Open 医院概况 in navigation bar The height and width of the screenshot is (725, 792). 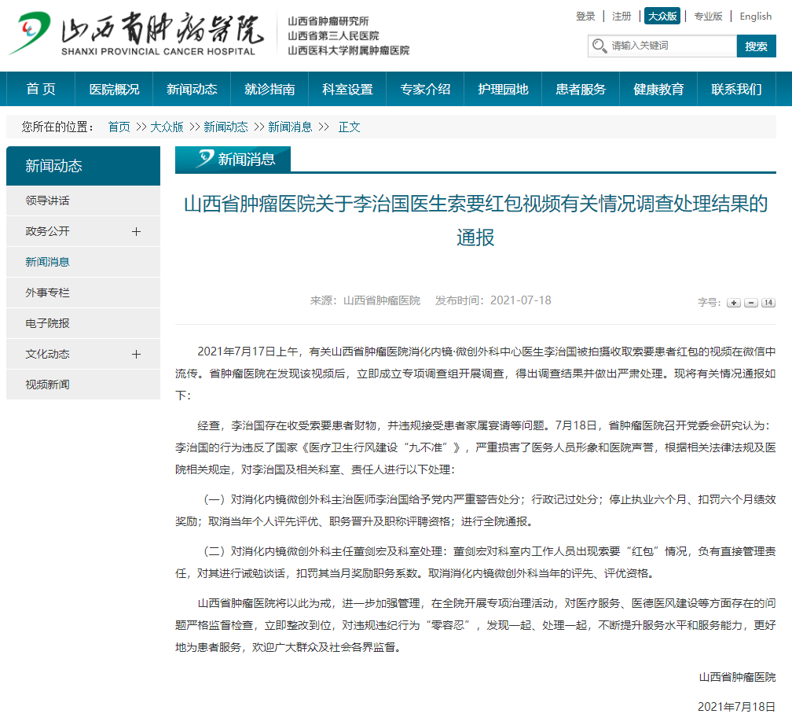coord(114,89)
